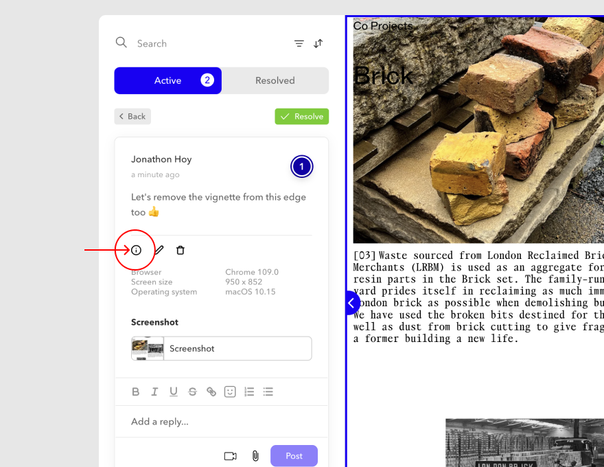Attach a file using the paperclip icon
The width and height of the screenshot is (604, 467).
click(255, 456)
